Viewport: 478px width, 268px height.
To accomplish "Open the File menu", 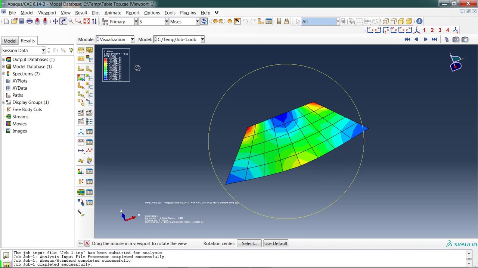I will tap(12, 13).
